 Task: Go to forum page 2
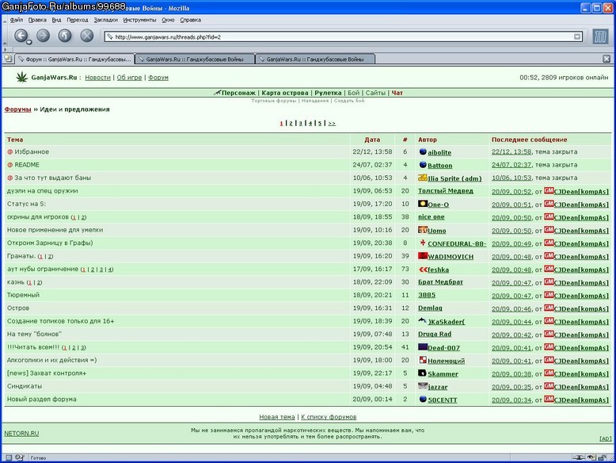pyautogui.click(x=291, y=124)
